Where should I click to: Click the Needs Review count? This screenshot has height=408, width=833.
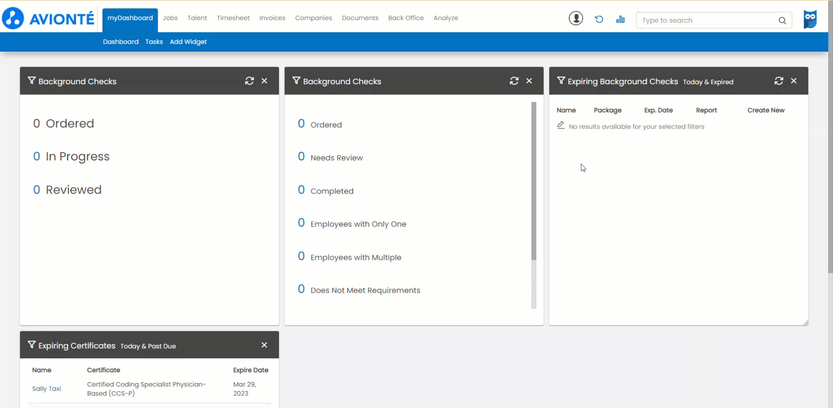click(x=301, y=157)
